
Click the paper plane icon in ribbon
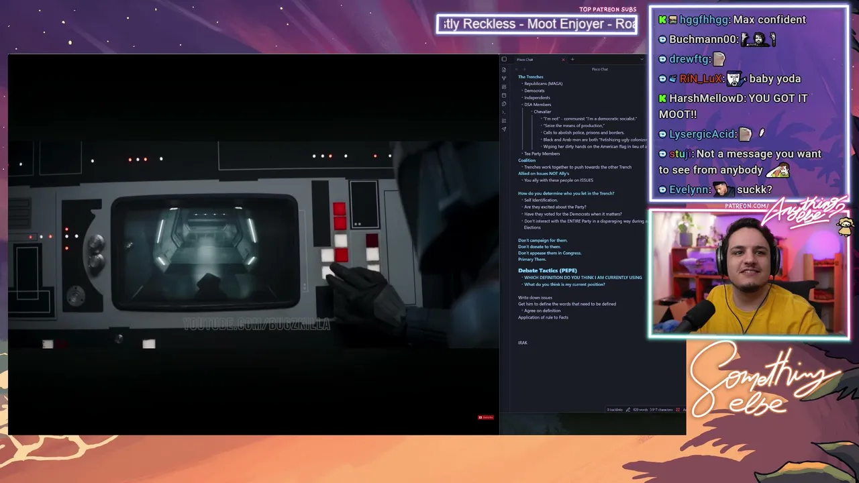pos(504,129)
